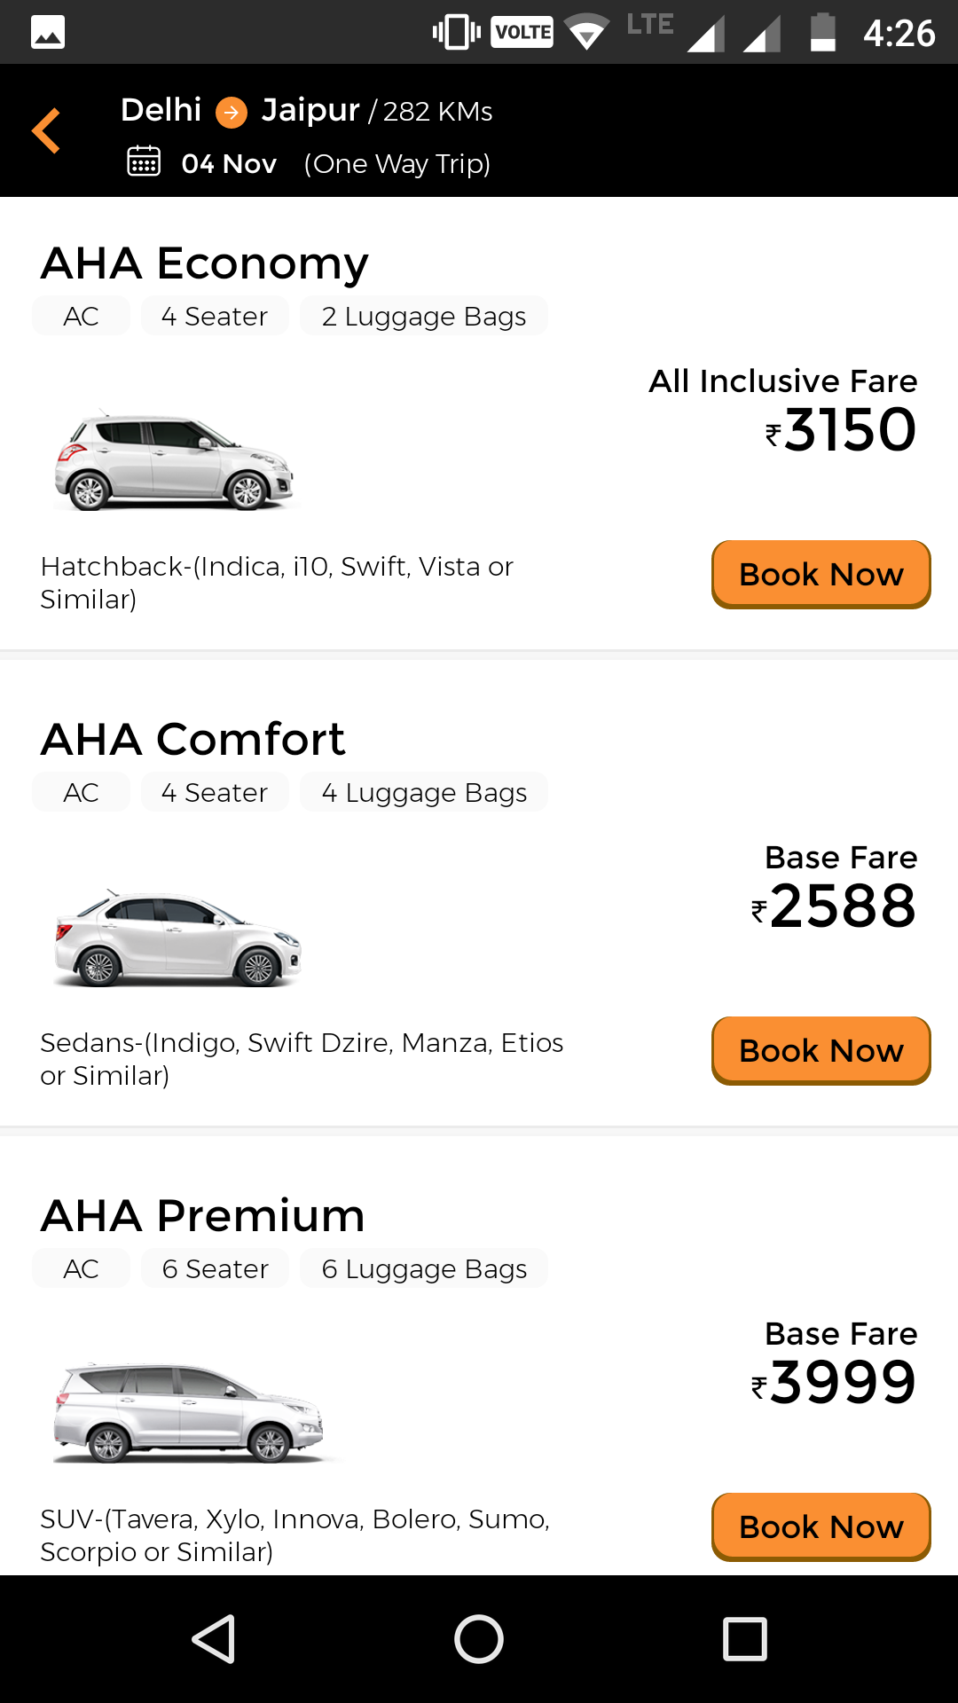Tap the 6 Seater tag
Screen dimensions: 958x1703
(x=215, y=1269)
